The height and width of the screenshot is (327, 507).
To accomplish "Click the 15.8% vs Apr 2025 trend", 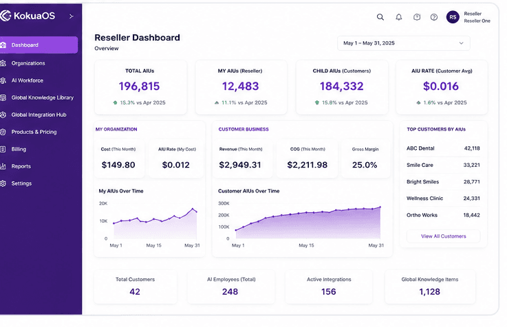I will 341,102.
